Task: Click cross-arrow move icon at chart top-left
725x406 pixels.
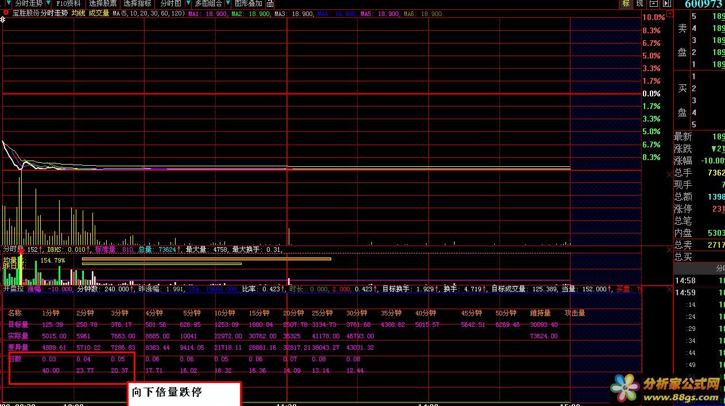Action: coord(2,19)
